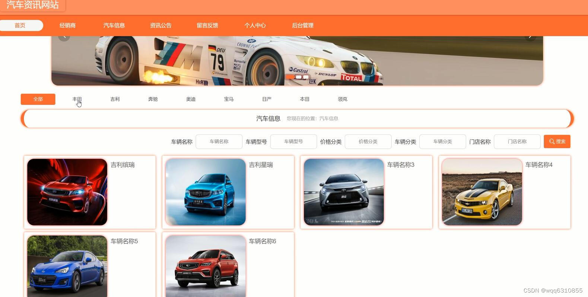The image size is (588, 297).
Task: Filter cars by 领克 brand
Action: tap(343, 99)
